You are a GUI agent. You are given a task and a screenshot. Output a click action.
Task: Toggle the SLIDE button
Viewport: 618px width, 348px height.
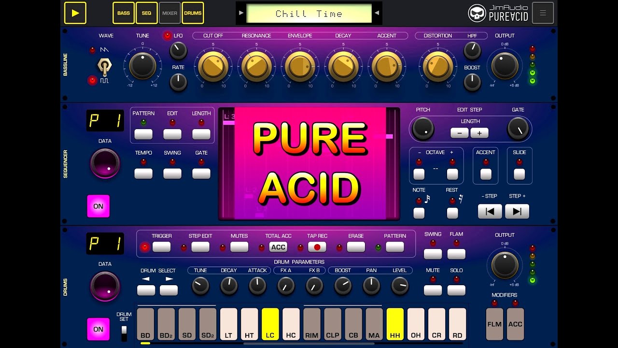[520, 174]
